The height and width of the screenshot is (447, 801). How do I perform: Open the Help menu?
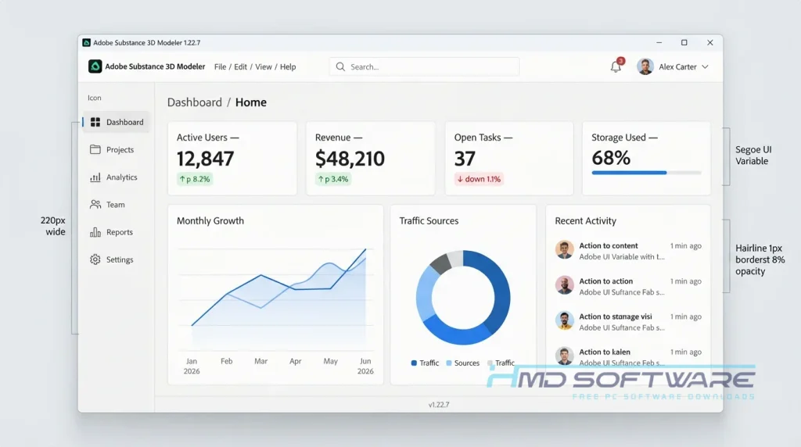pyautogui.click(x=288, y=67)
